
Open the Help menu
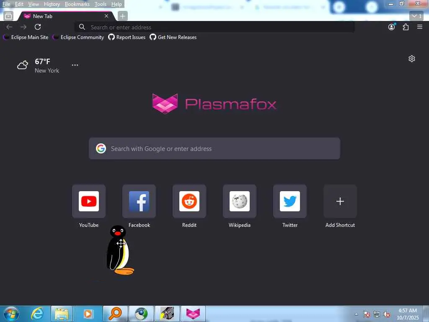[116, 4]
